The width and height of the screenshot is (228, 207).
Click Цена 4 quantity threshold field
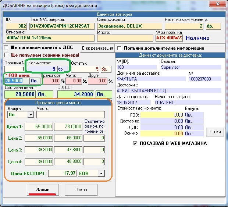pos(94,162)
